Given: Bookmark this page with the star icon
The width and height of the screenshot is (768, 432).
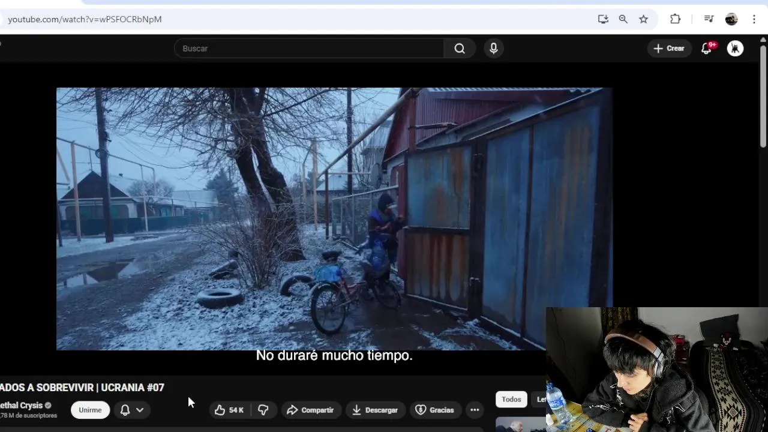Looking at the screenshot, I should [x=643, y=19].
